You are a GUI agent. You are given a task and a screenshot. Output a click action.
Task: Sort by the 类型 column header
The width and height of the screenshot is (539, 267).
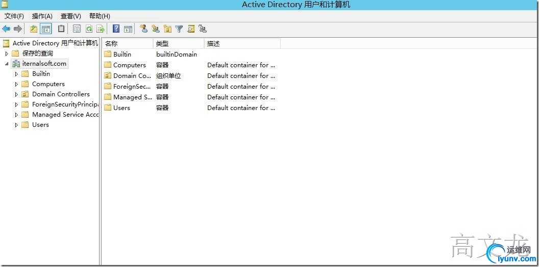click(179, 44)
